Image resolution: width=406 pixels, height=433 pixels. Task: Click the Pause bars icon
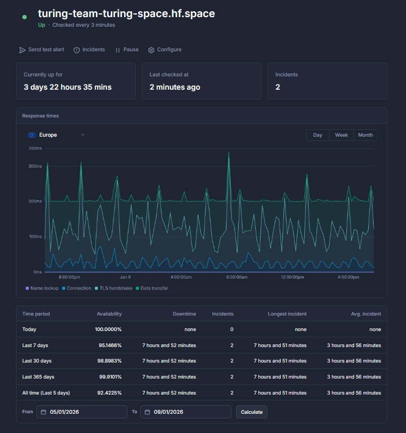(x=118, y=50)
